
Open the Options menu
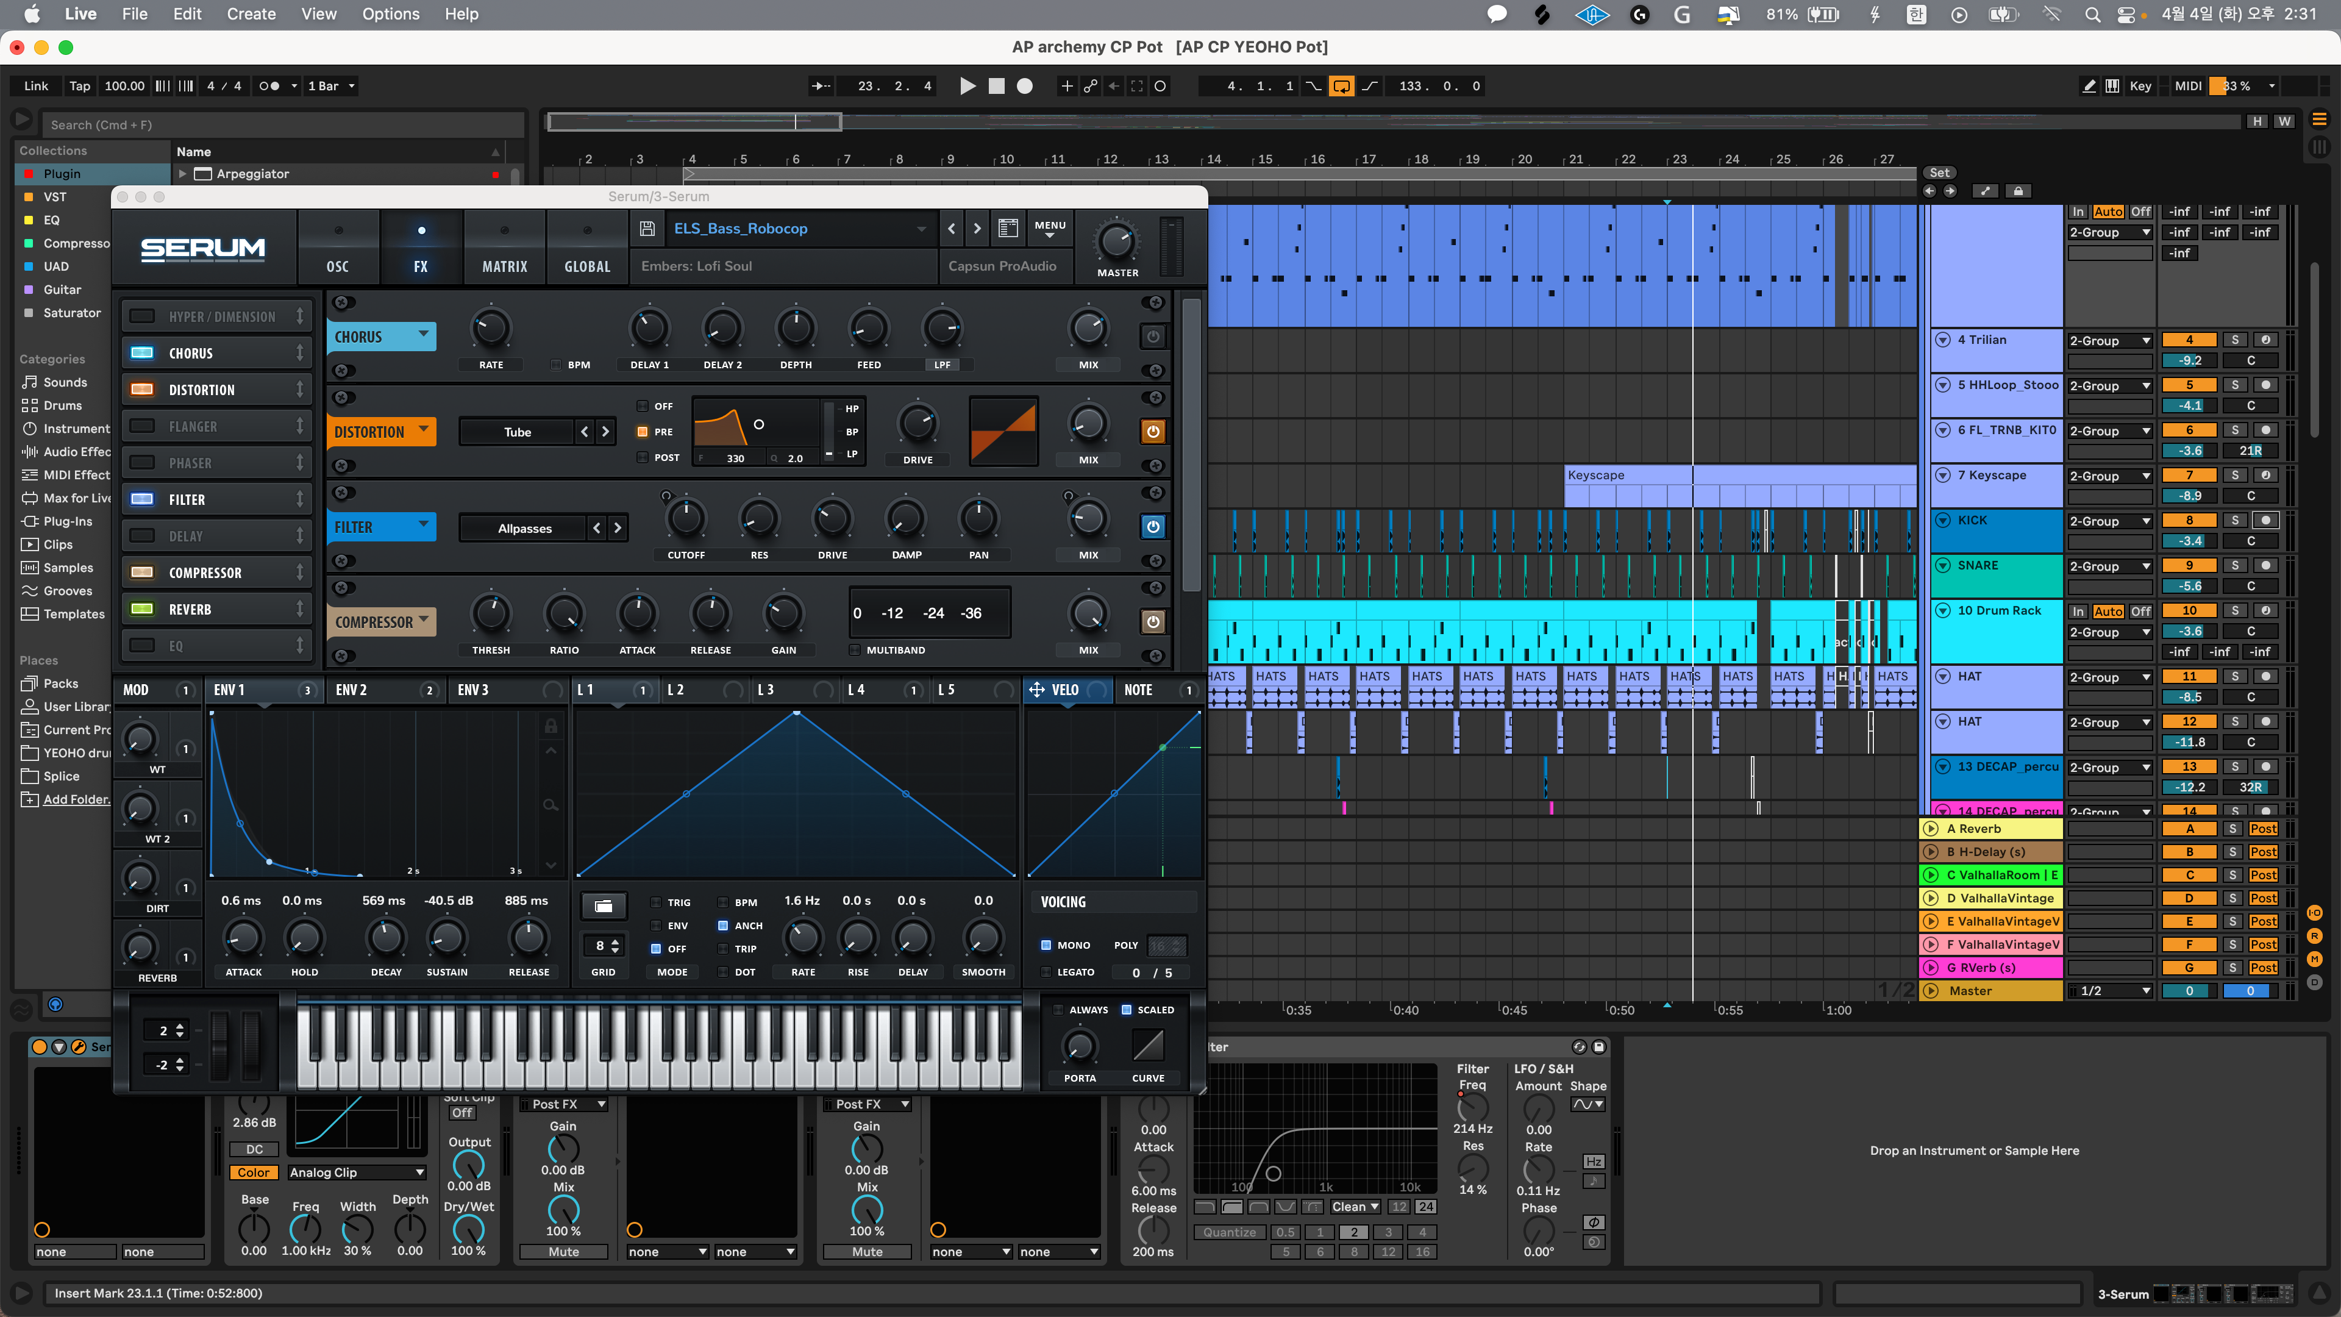click(391, 15)
